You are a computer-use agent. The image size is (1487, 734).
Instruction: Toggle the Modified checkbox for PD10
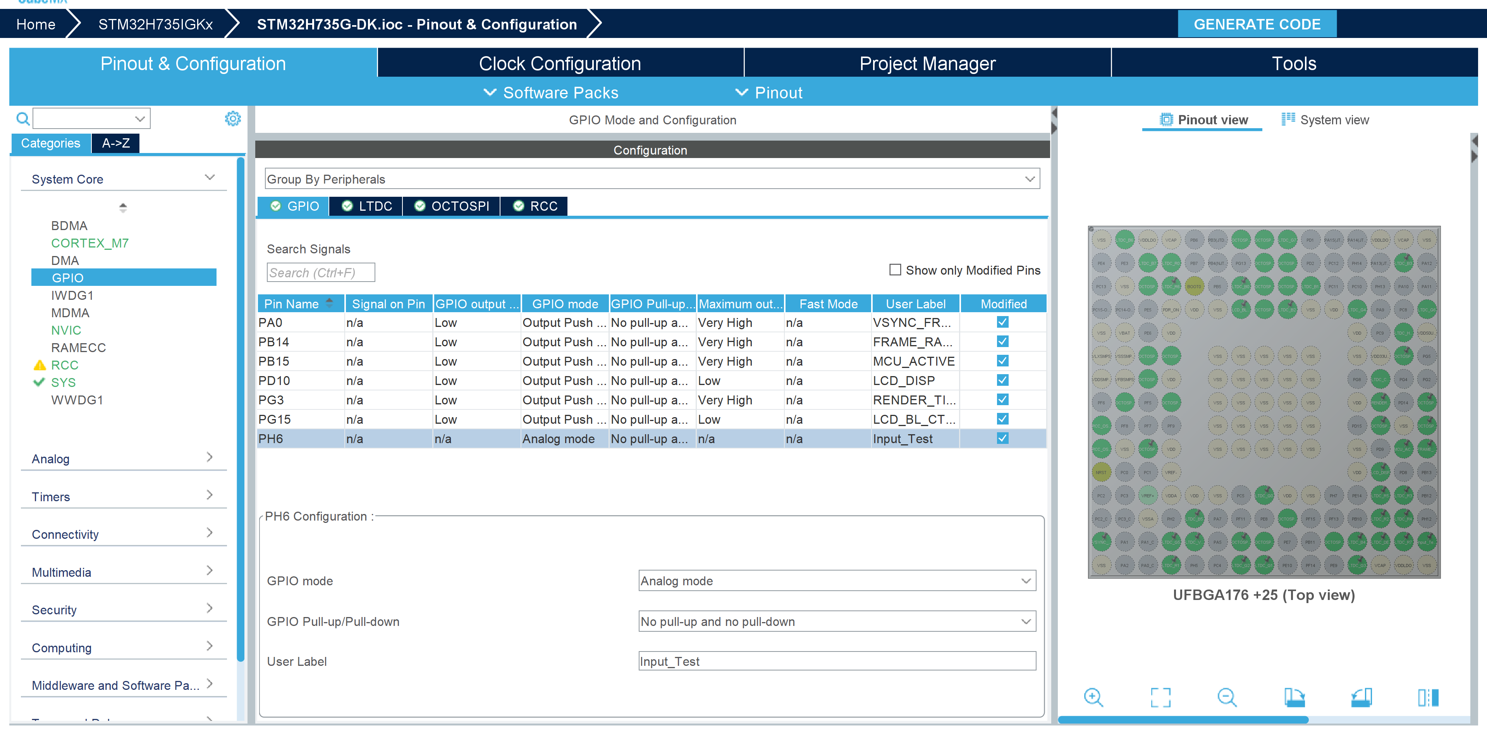(1003, 380)
